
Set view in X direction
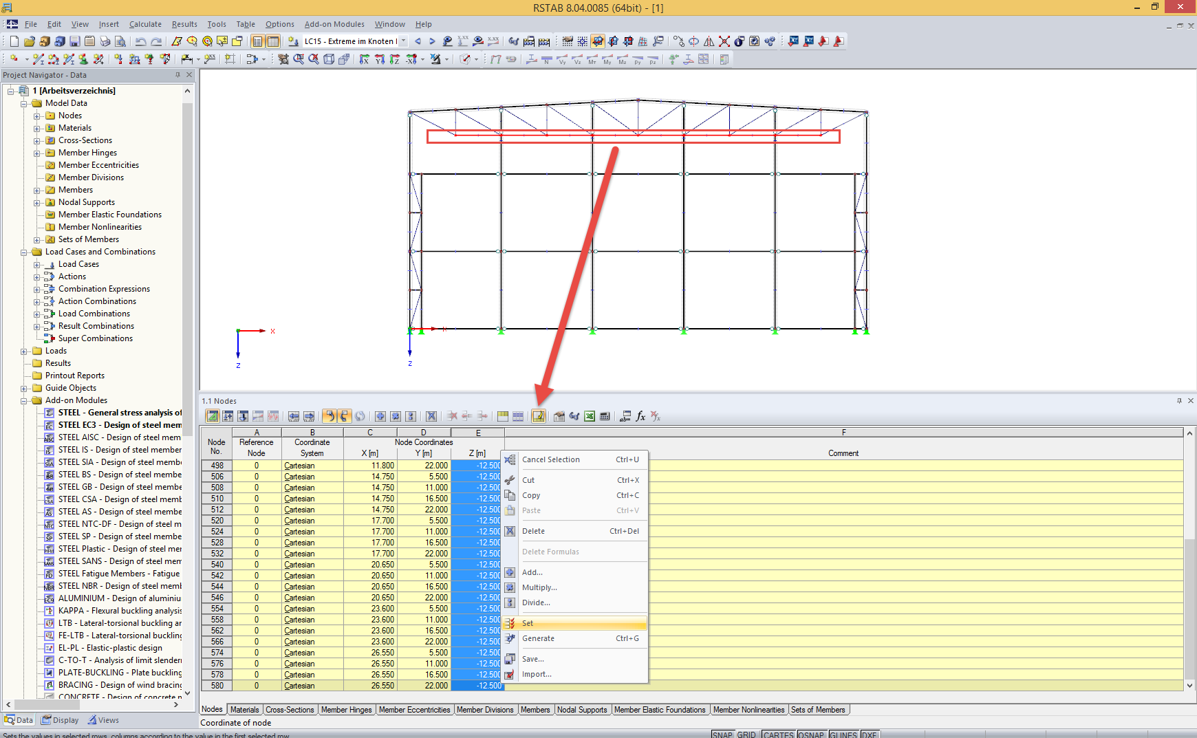(364, 59)
